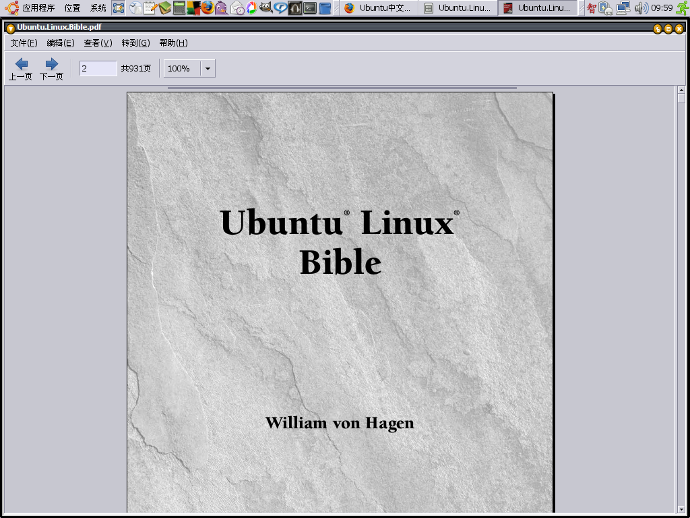Open the power manager battery tray icon
This screenshot has width=690, height=518.
coord(606,7)
